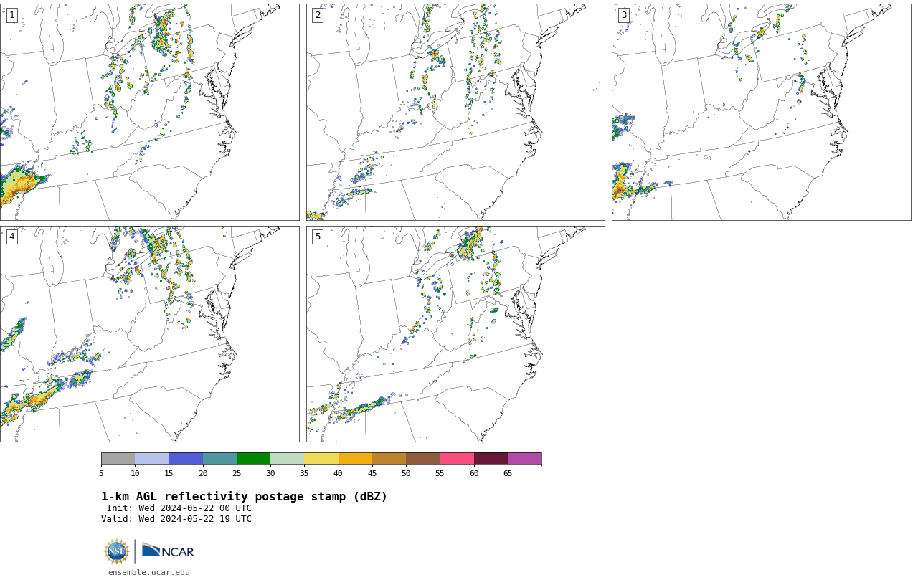Viewport: 918px width, 580px height.
Task: Click the teal 20-25 dBZ swatch
Action: [219, 459]
